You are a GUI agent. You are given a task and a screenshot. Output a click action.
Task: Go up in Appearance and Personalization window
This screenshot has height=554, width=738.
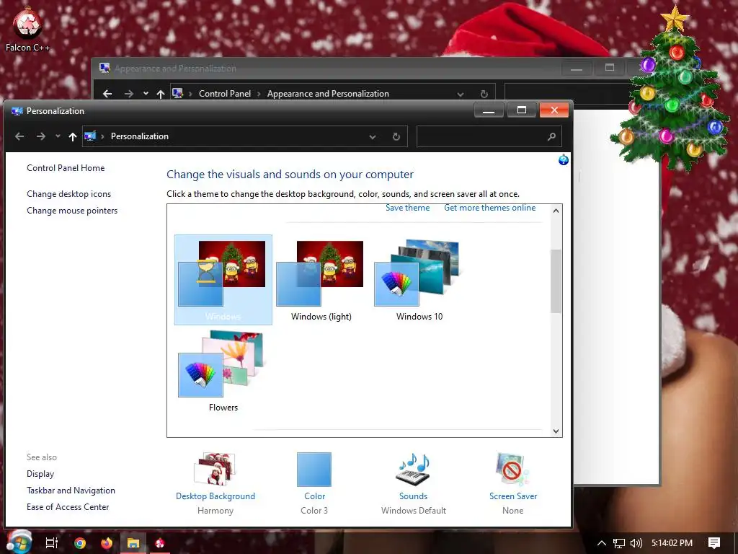pyautogui.click(x=161, y=94)
